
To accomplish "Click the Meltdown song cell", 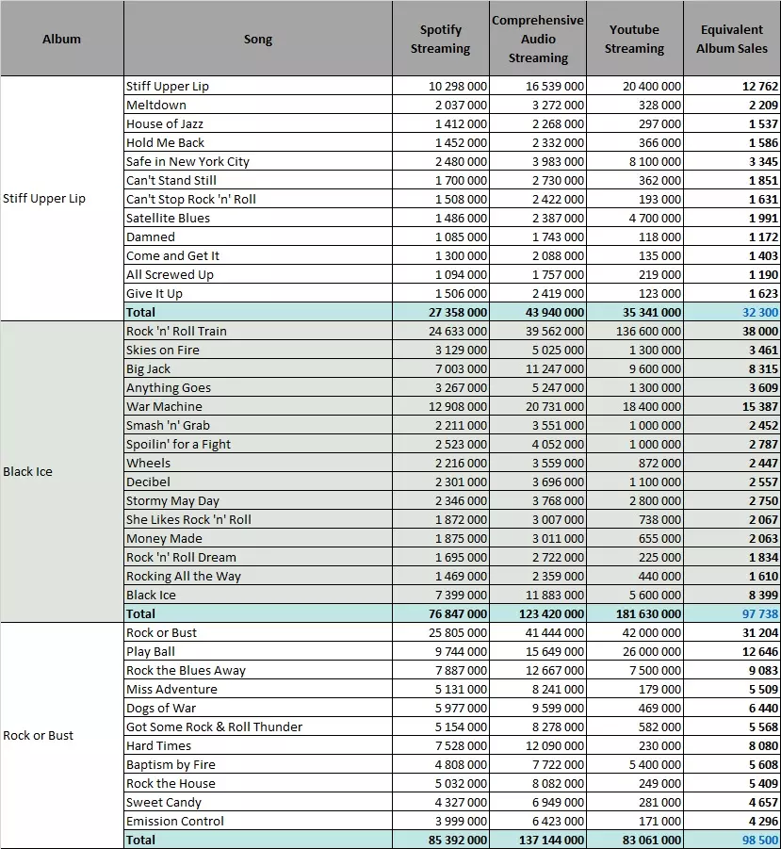I will pos(257,105).
